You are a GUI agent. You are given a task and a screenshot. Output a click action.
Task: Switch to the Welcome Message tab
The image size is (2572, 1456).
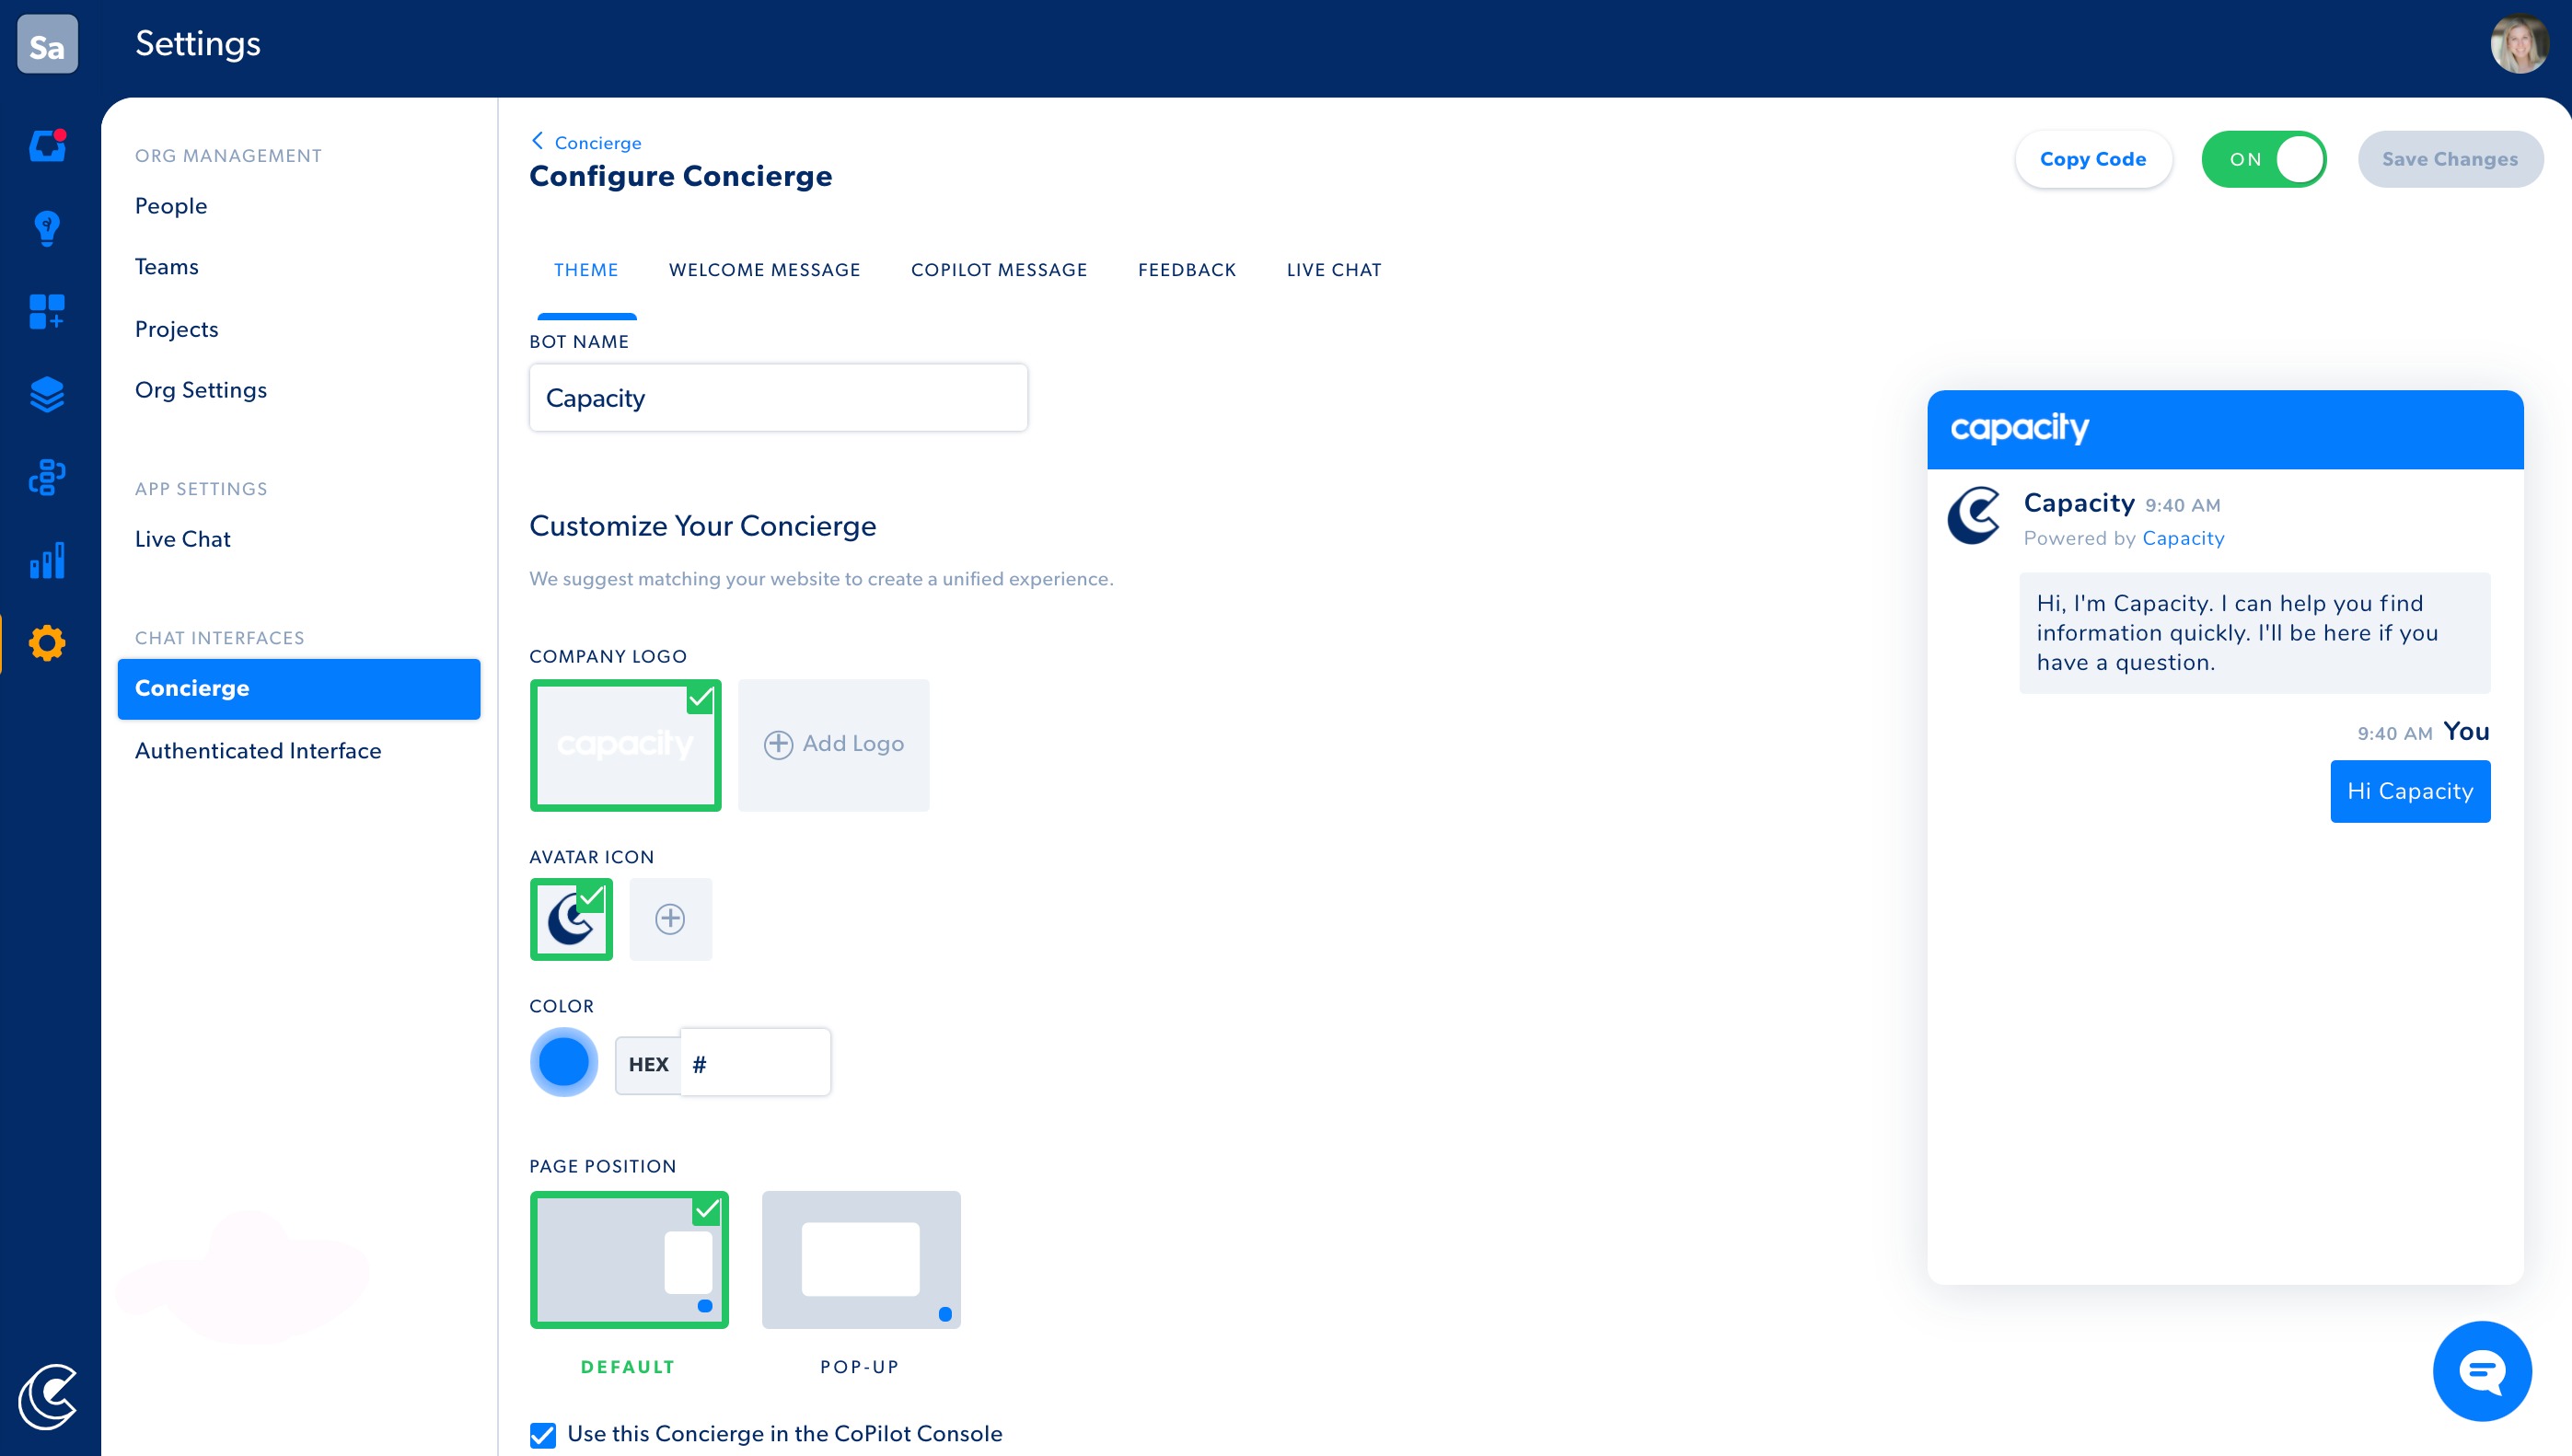764,270
